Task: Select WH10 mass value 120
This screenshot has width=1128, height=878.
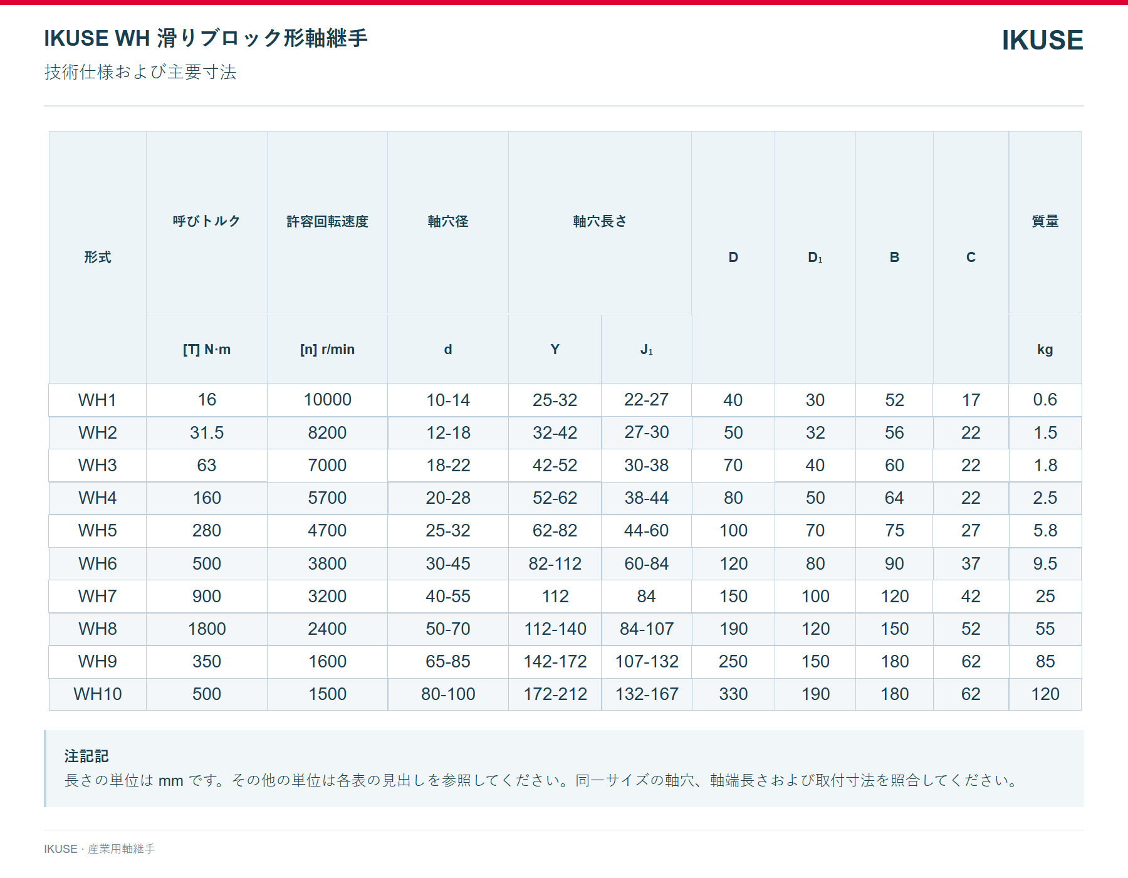Action: tap(1045, 694)
